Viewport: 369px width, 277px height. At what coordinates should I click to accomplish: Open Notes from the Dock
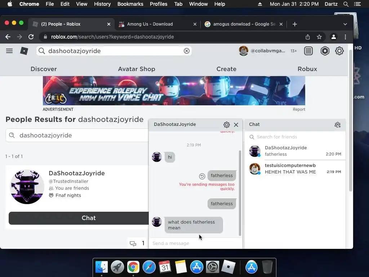coord(181,267)
